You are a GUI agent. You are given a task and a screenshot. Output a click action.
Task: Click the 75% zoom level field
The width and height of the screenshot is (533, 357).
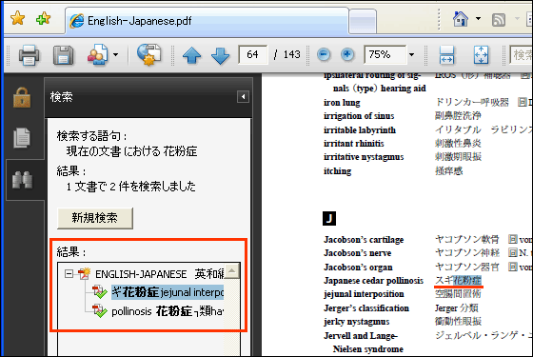385,54
